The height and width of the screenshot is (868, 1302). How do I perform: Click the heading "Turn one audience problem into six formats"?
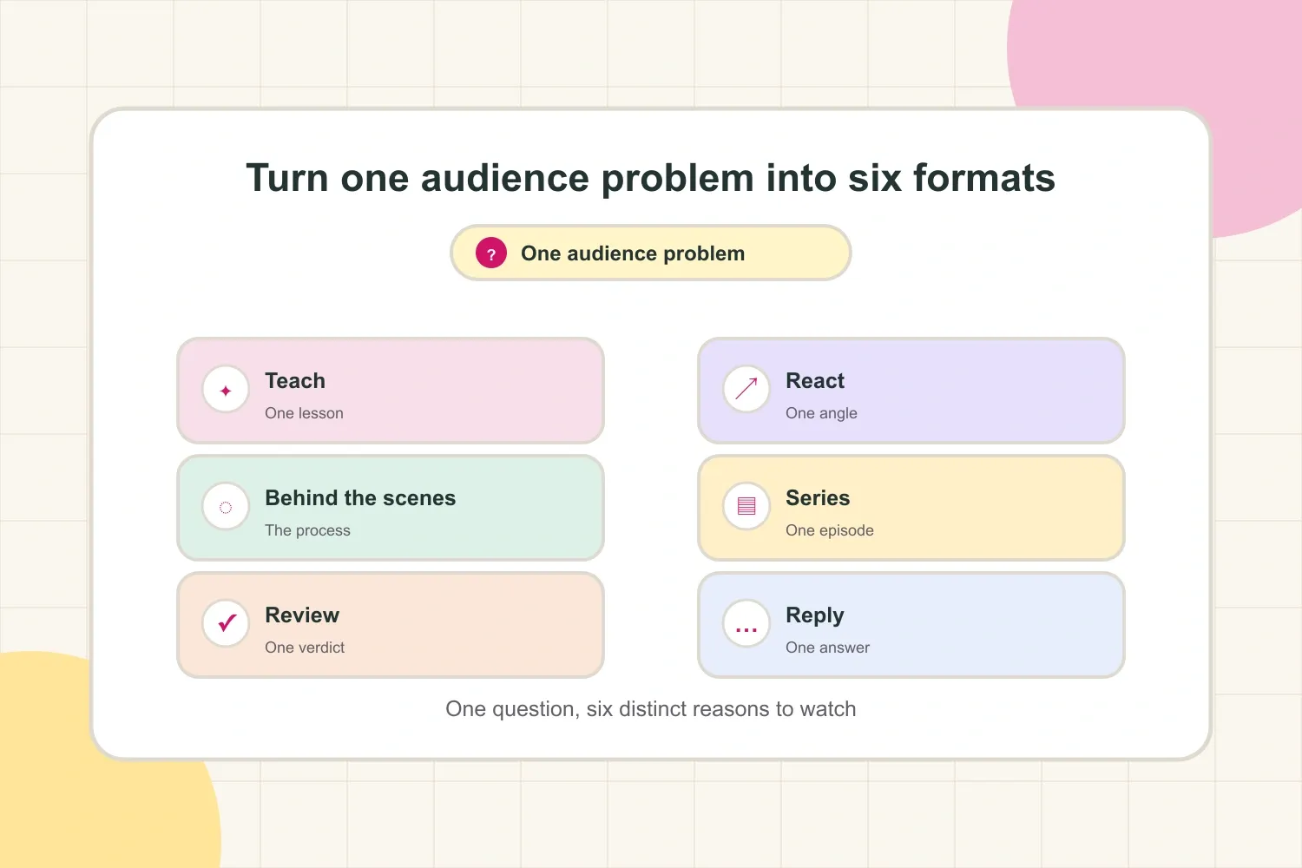651,178
